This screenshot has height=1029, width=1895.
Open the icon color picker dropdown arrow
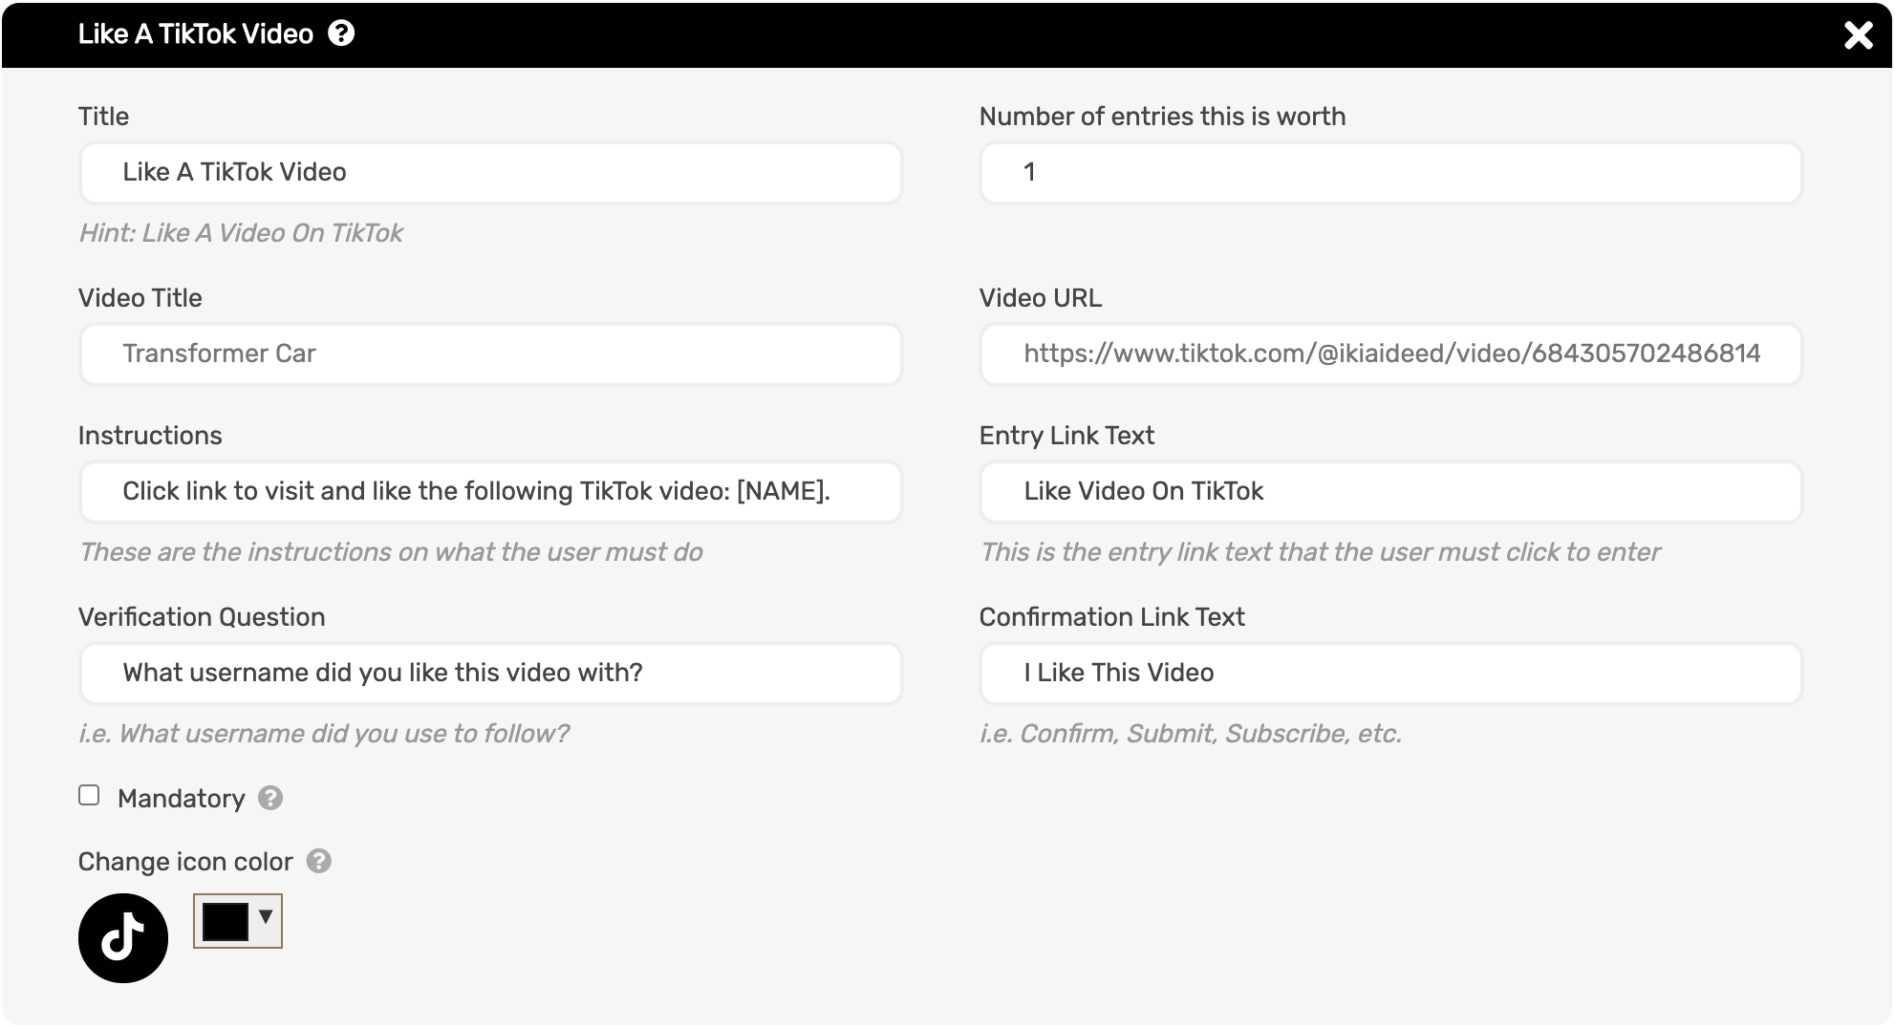point(266,917)
